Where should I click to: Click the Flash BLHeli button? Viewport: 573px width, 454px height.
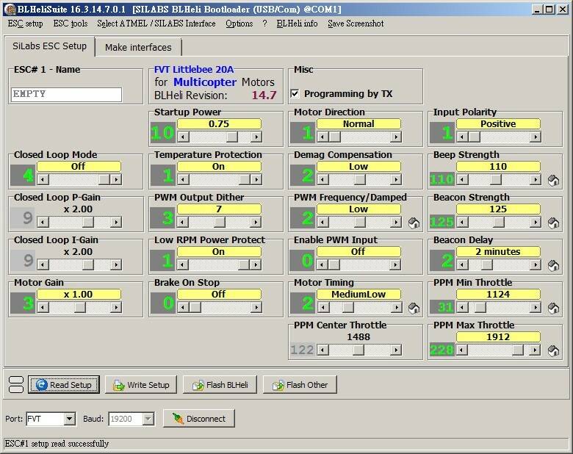pos(219,384)
